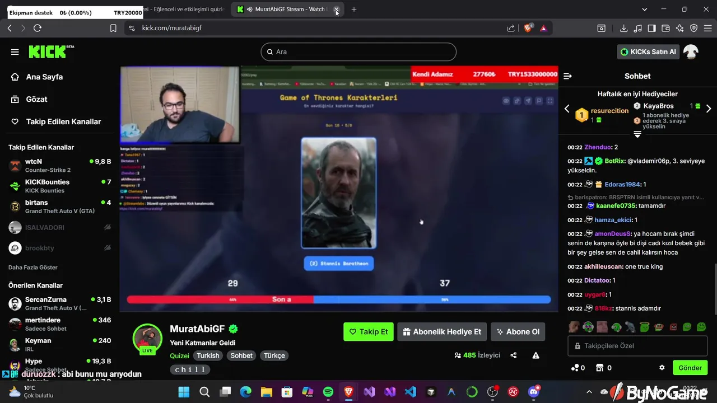The image size is (717, 403).
Task: Show previous top gifter with left chevron
Action: (567, 109)
